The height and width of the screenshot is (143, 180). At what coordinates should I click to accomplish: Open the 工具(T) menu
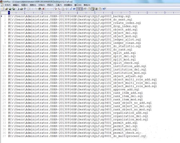point(59,5)
